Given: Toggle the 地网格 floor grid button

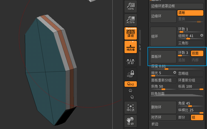Looking at the screenshot, I should [x=131, y=47].
